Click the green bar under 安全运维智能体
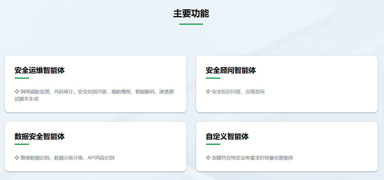The width and height of the screenshot is (384, 180). tap(22, 78)
